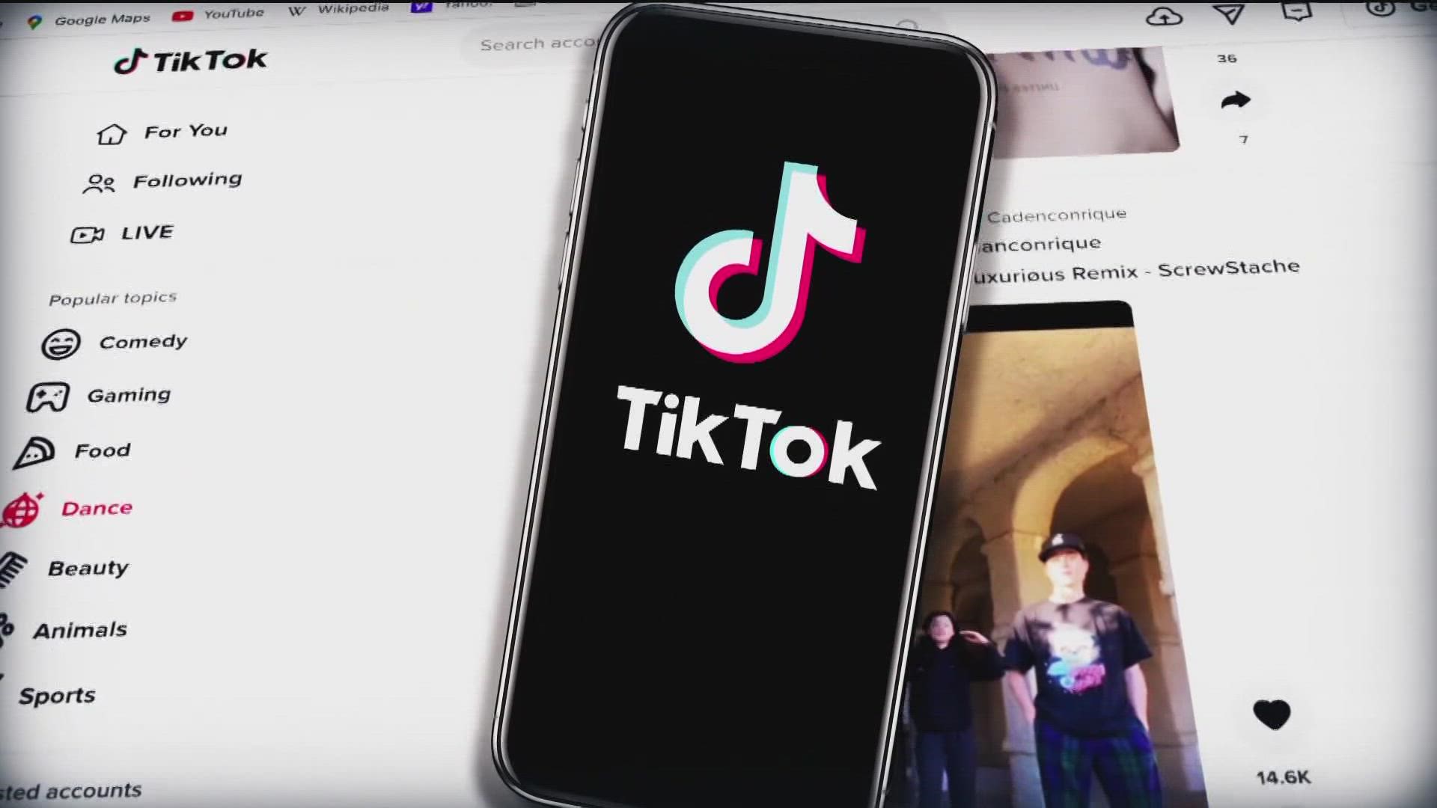This screenshot has width=1437, height=808.
Task: Select the Dance topic icon
Action: (27, 508)
